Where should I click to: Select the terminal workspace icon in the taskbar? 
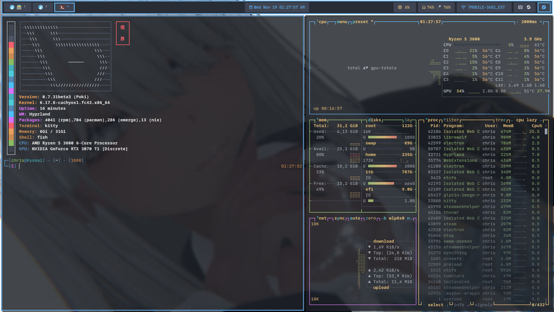pyautogui.click(x=64, y=7)
